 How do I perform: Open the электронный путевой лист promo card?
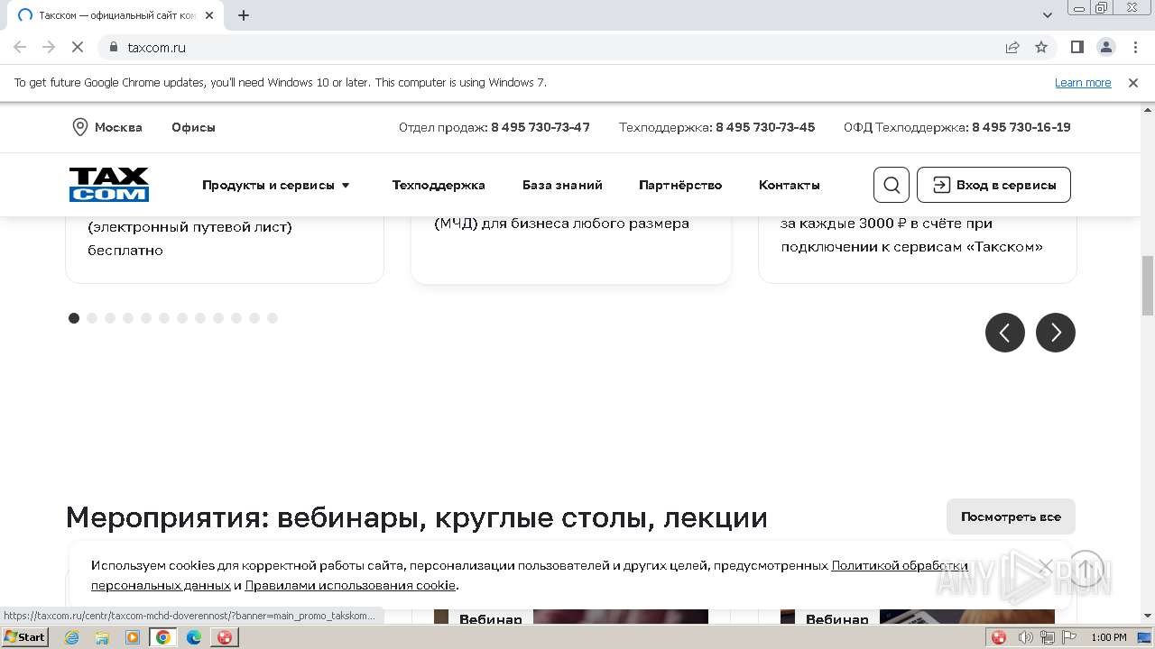225,250
